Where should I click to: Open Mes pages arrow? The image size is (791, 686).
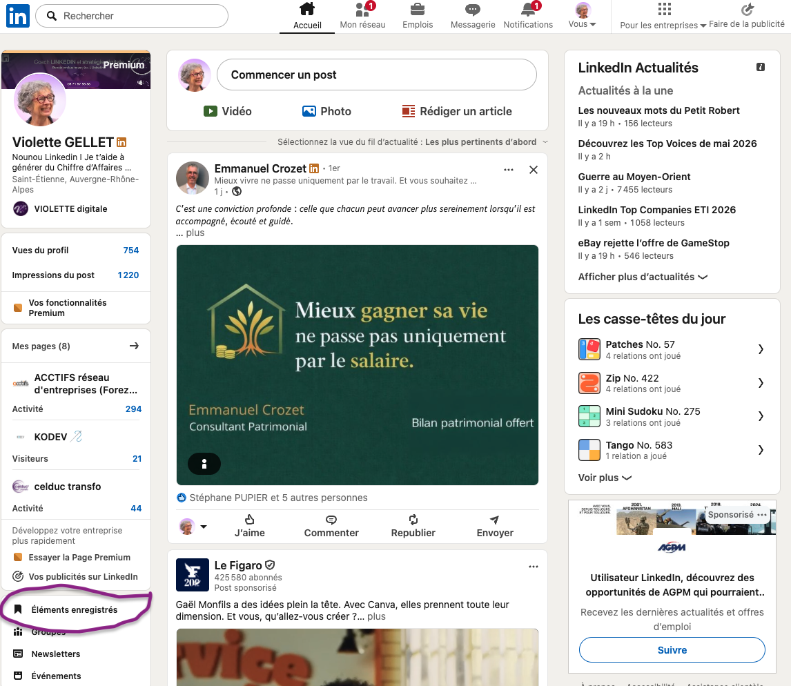[x=134, y=346]
